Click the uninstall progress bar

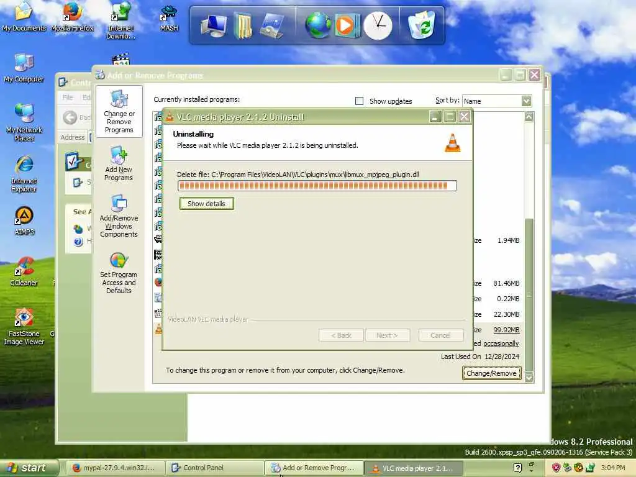(317, 186)
